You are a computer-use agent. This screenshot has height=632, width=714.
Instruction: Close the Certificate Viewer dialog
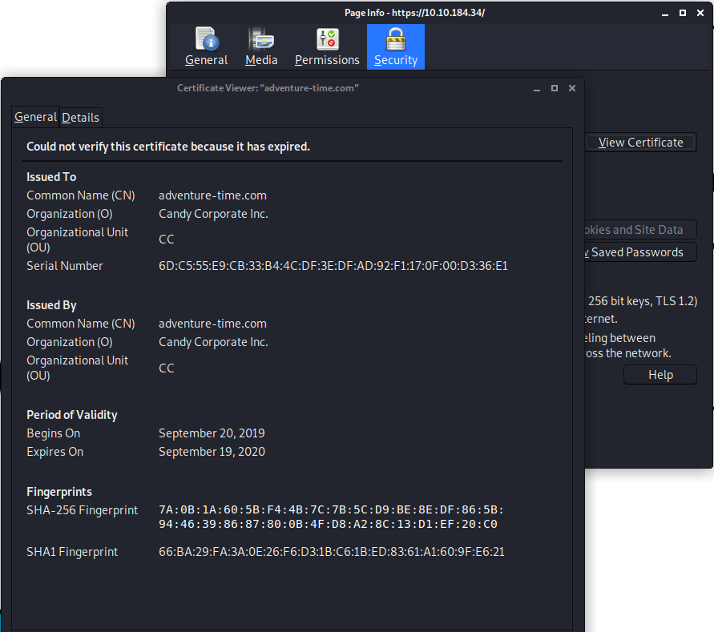click(x=572, y=88)
